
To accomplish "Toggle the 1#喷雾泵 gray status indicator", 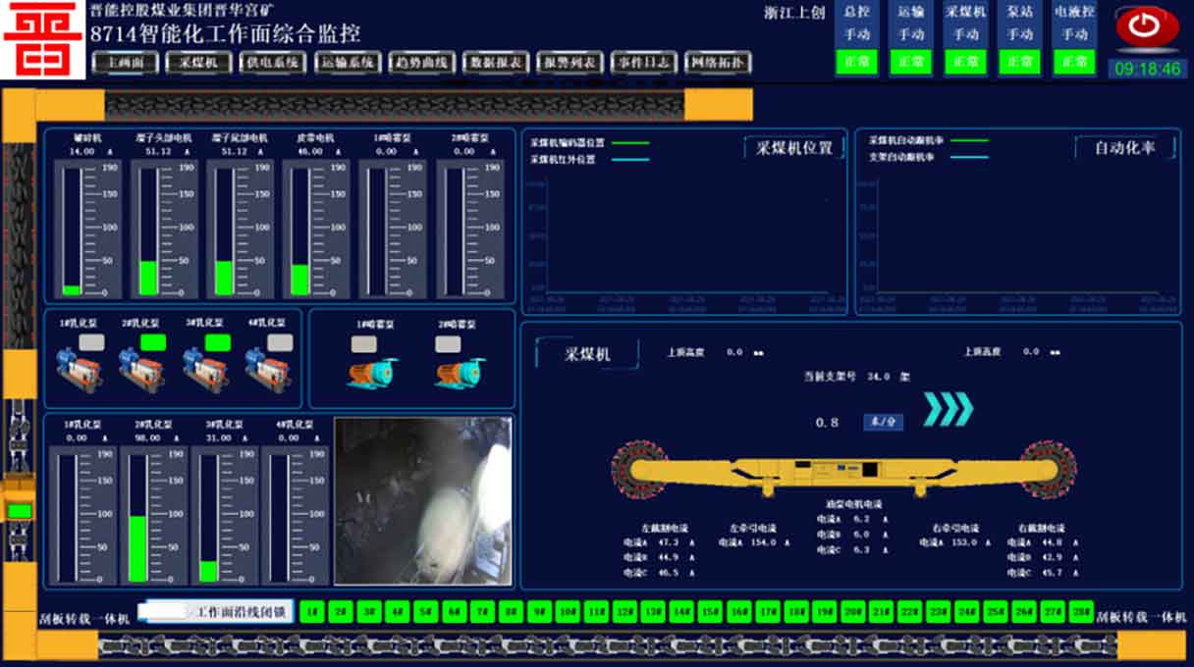I will (364, 344).
